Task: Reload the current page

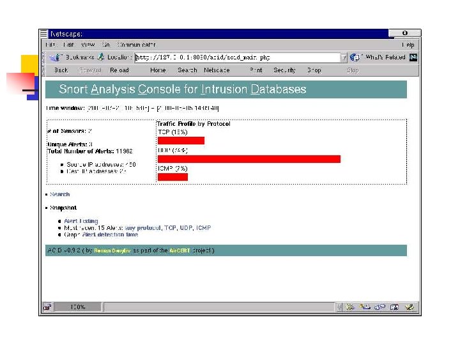Action: pyautogui.click(x=119, y=70)
